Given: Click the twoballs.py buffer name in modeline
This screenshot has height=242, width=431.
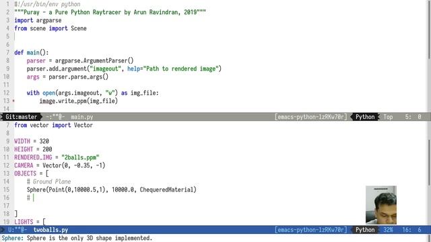Looking at the screenshot, I should [51, 230].
